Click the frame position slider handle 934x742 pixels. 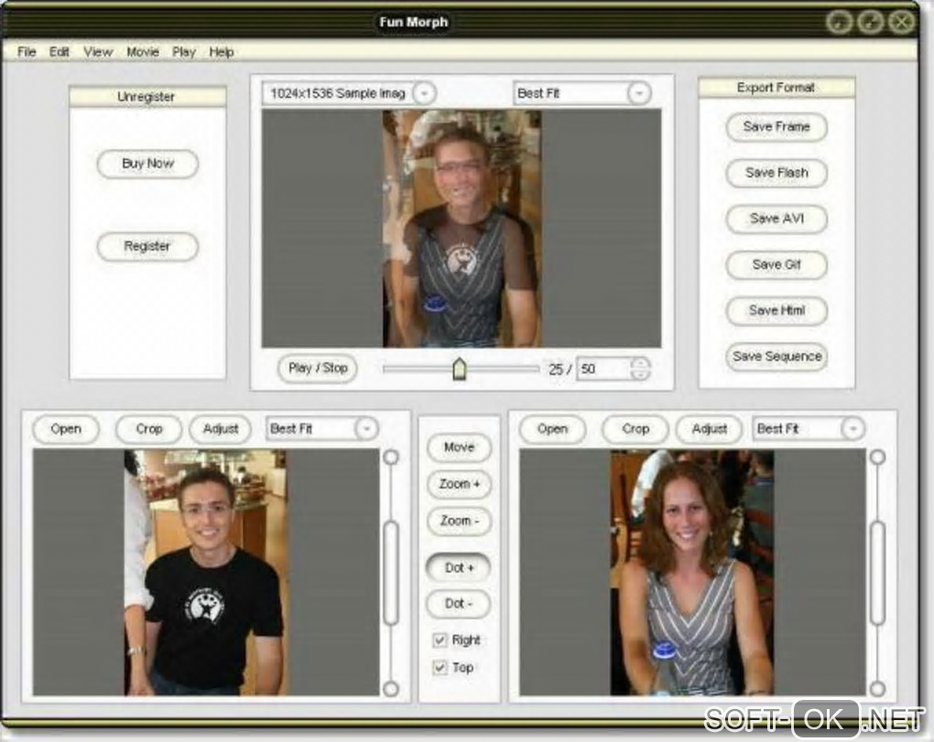460,369
